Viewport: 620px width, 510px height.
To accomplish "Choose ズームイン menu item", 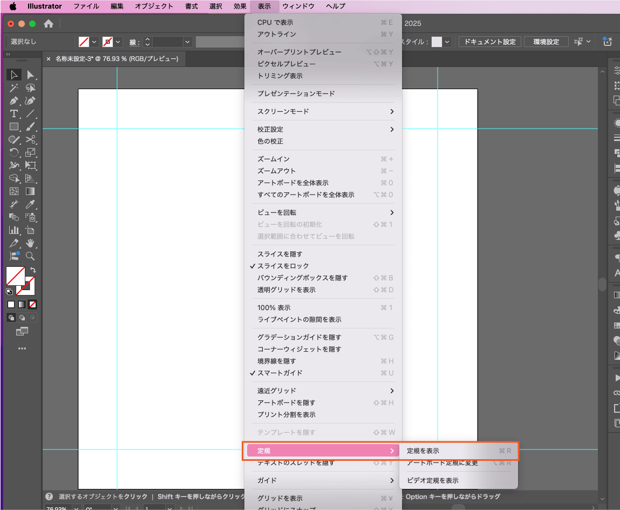I will [x=323, y=159].
